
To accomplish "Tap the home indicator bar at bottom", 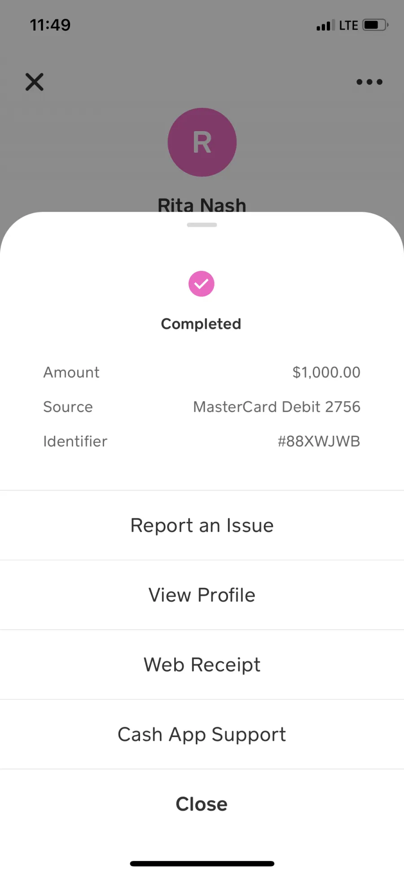I will click(202, 863).
